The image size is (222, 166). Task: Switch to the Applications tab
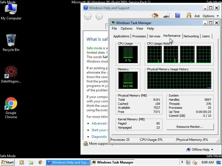(x=121, y=36)
